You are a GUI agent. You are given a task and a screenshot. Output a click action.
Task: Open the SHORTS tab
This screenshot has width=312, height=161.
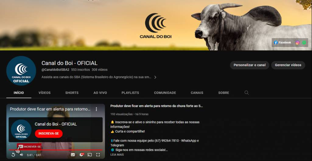72,93
